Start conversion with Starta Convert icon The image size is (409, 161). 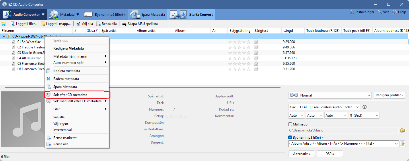(x=177, y=14)
